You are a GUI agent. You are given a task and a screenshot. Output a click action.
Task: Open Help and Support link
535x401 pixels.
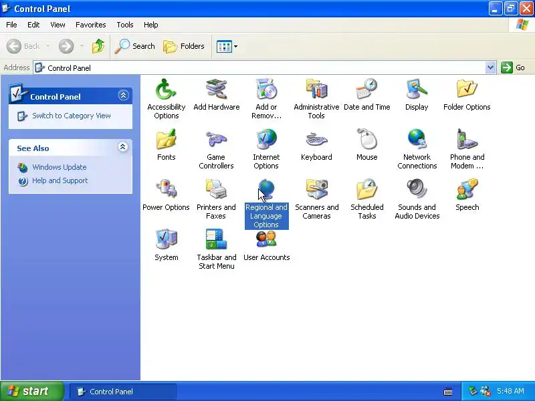click(60, 180)
